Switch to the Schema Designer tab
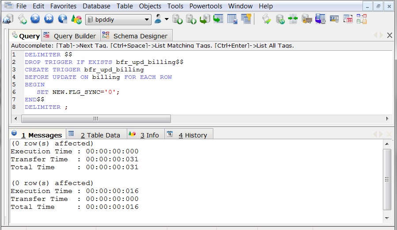Screen dimensions: 397x230 point(136,36)
